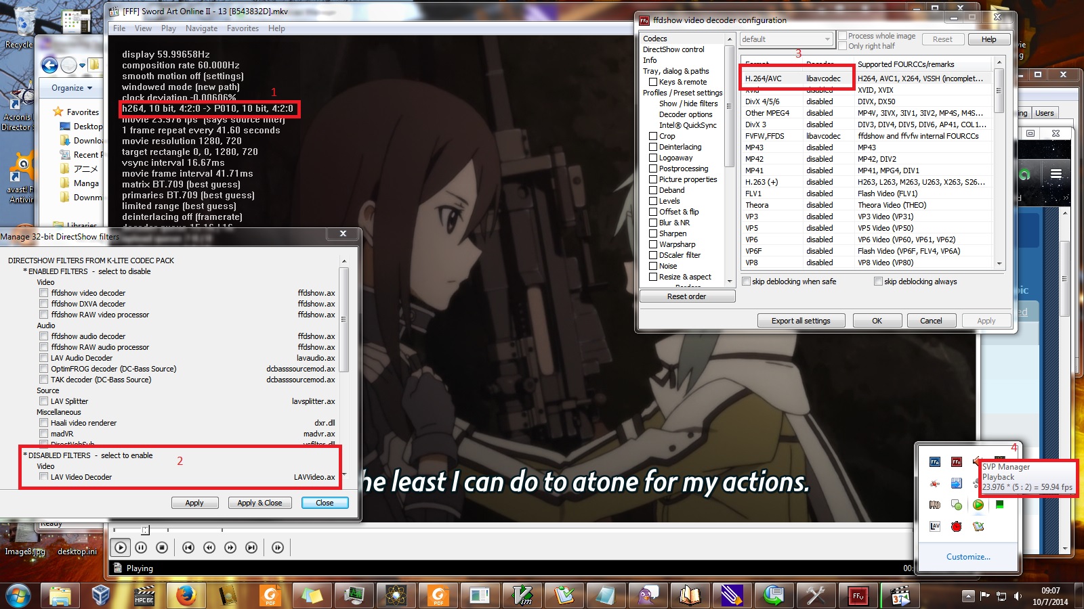This screenshot has width=1084, height=609.
Task: Enable the Deinterlacing filter checkbox
Action: tap(653, 147)
